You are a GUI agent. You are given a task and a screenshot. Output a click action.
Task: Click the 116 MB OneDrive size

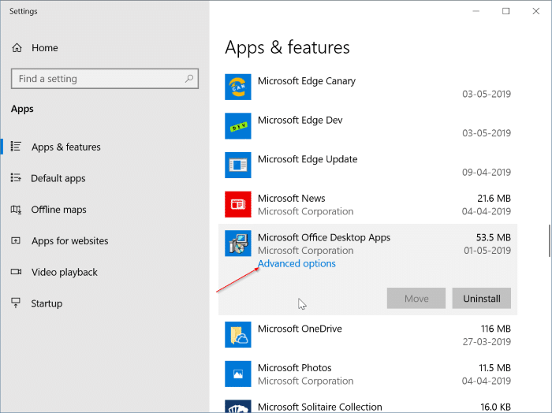tap(496, 329)
